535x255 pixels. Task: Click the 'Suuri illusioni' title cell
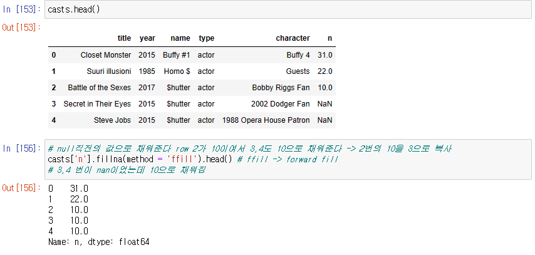[x=109, y=71]
